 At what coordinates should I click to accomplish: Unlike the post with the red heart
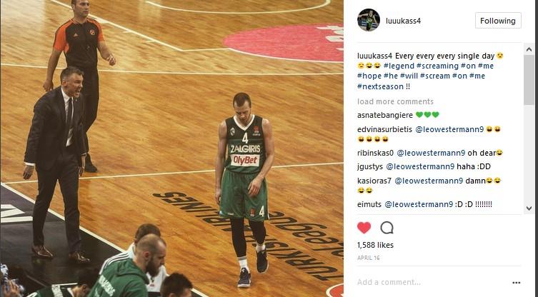click(364, 228)
